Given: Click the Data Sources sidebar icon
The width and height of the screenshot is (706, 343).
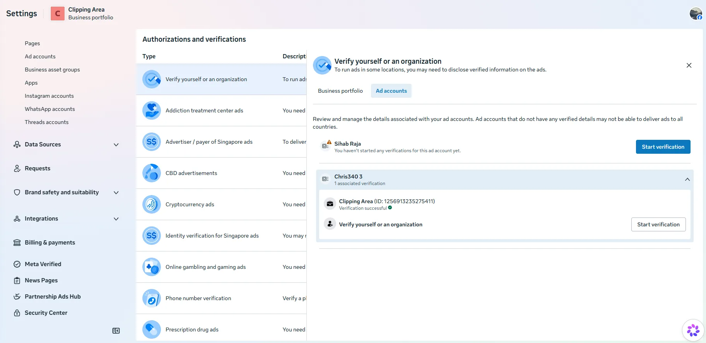Looking at the screenshot, I should 17,144.
